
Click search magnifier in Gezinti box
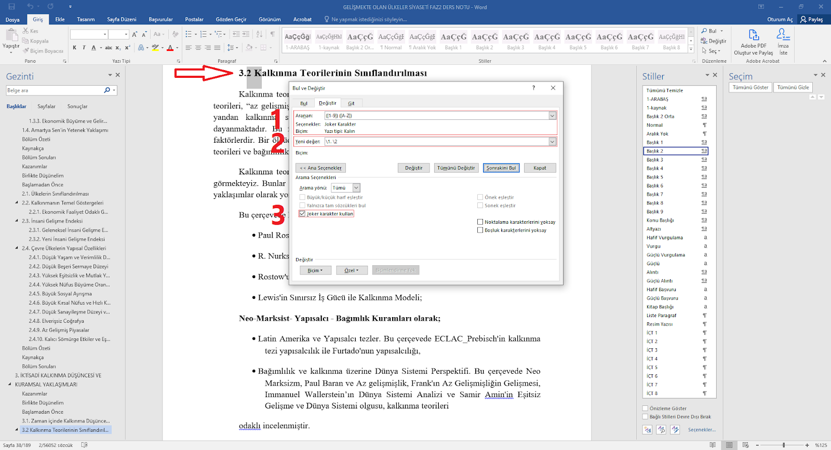click(107, 90)
